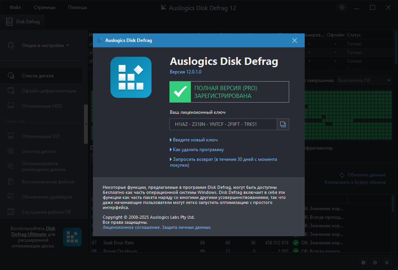Click the Disk Defrag Ultimate promo logo

(72, 237)
